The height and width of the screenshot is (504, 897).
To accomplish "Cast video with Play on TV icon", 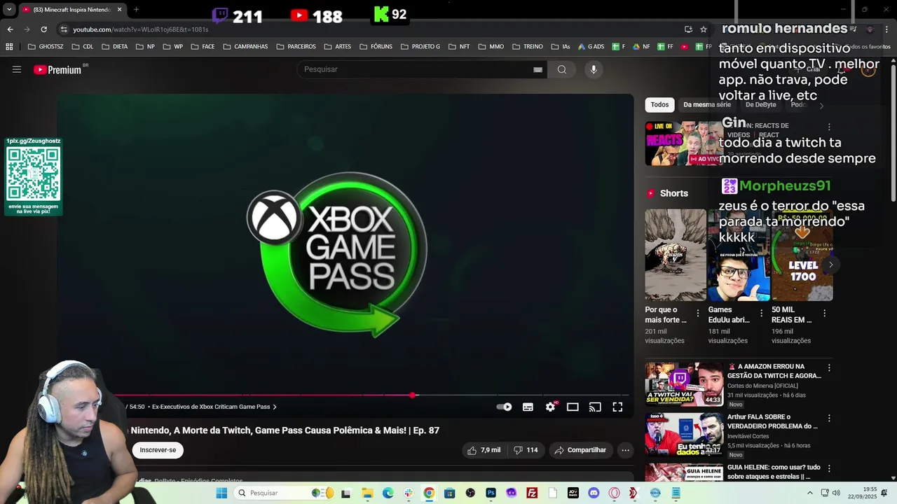I will (595, 407).
